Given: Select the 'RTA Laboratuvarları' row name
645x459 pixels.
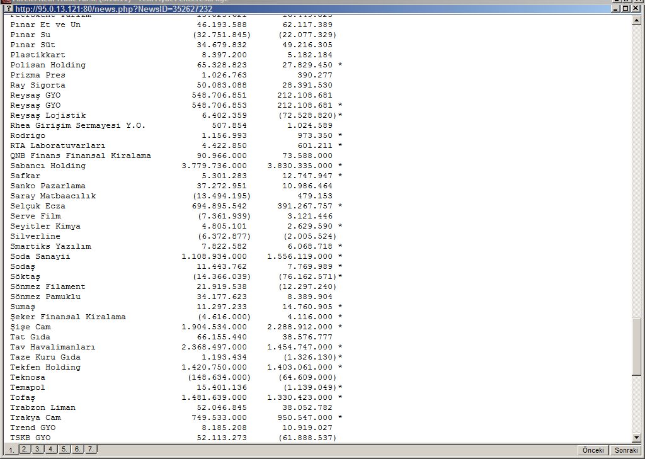Looking at the screenshot, I should [58, 145].
